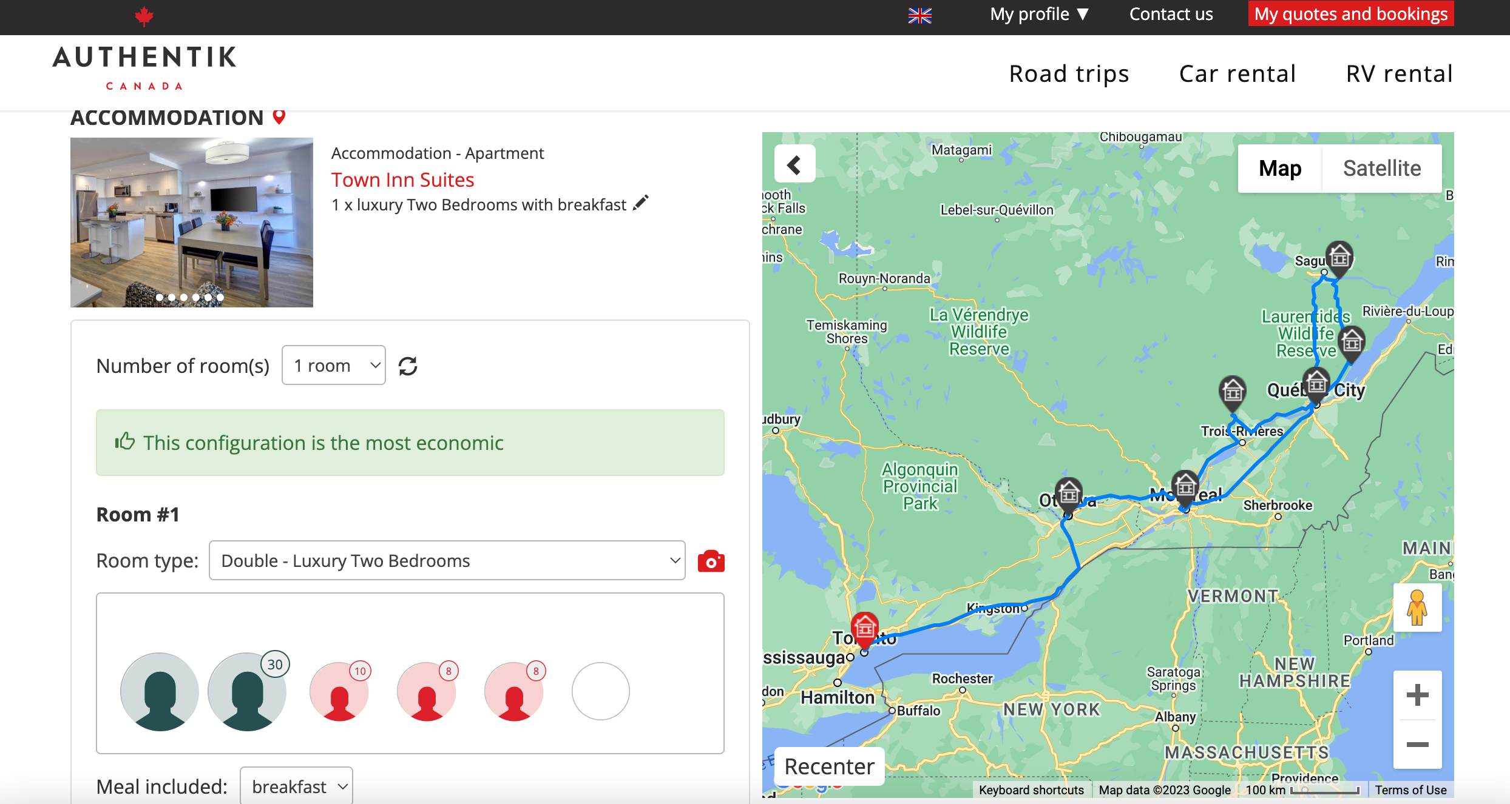Screen dimensions: 1510x804
Task: Click the thumbs-up economic configuration icon
Action: pos(125,441)
